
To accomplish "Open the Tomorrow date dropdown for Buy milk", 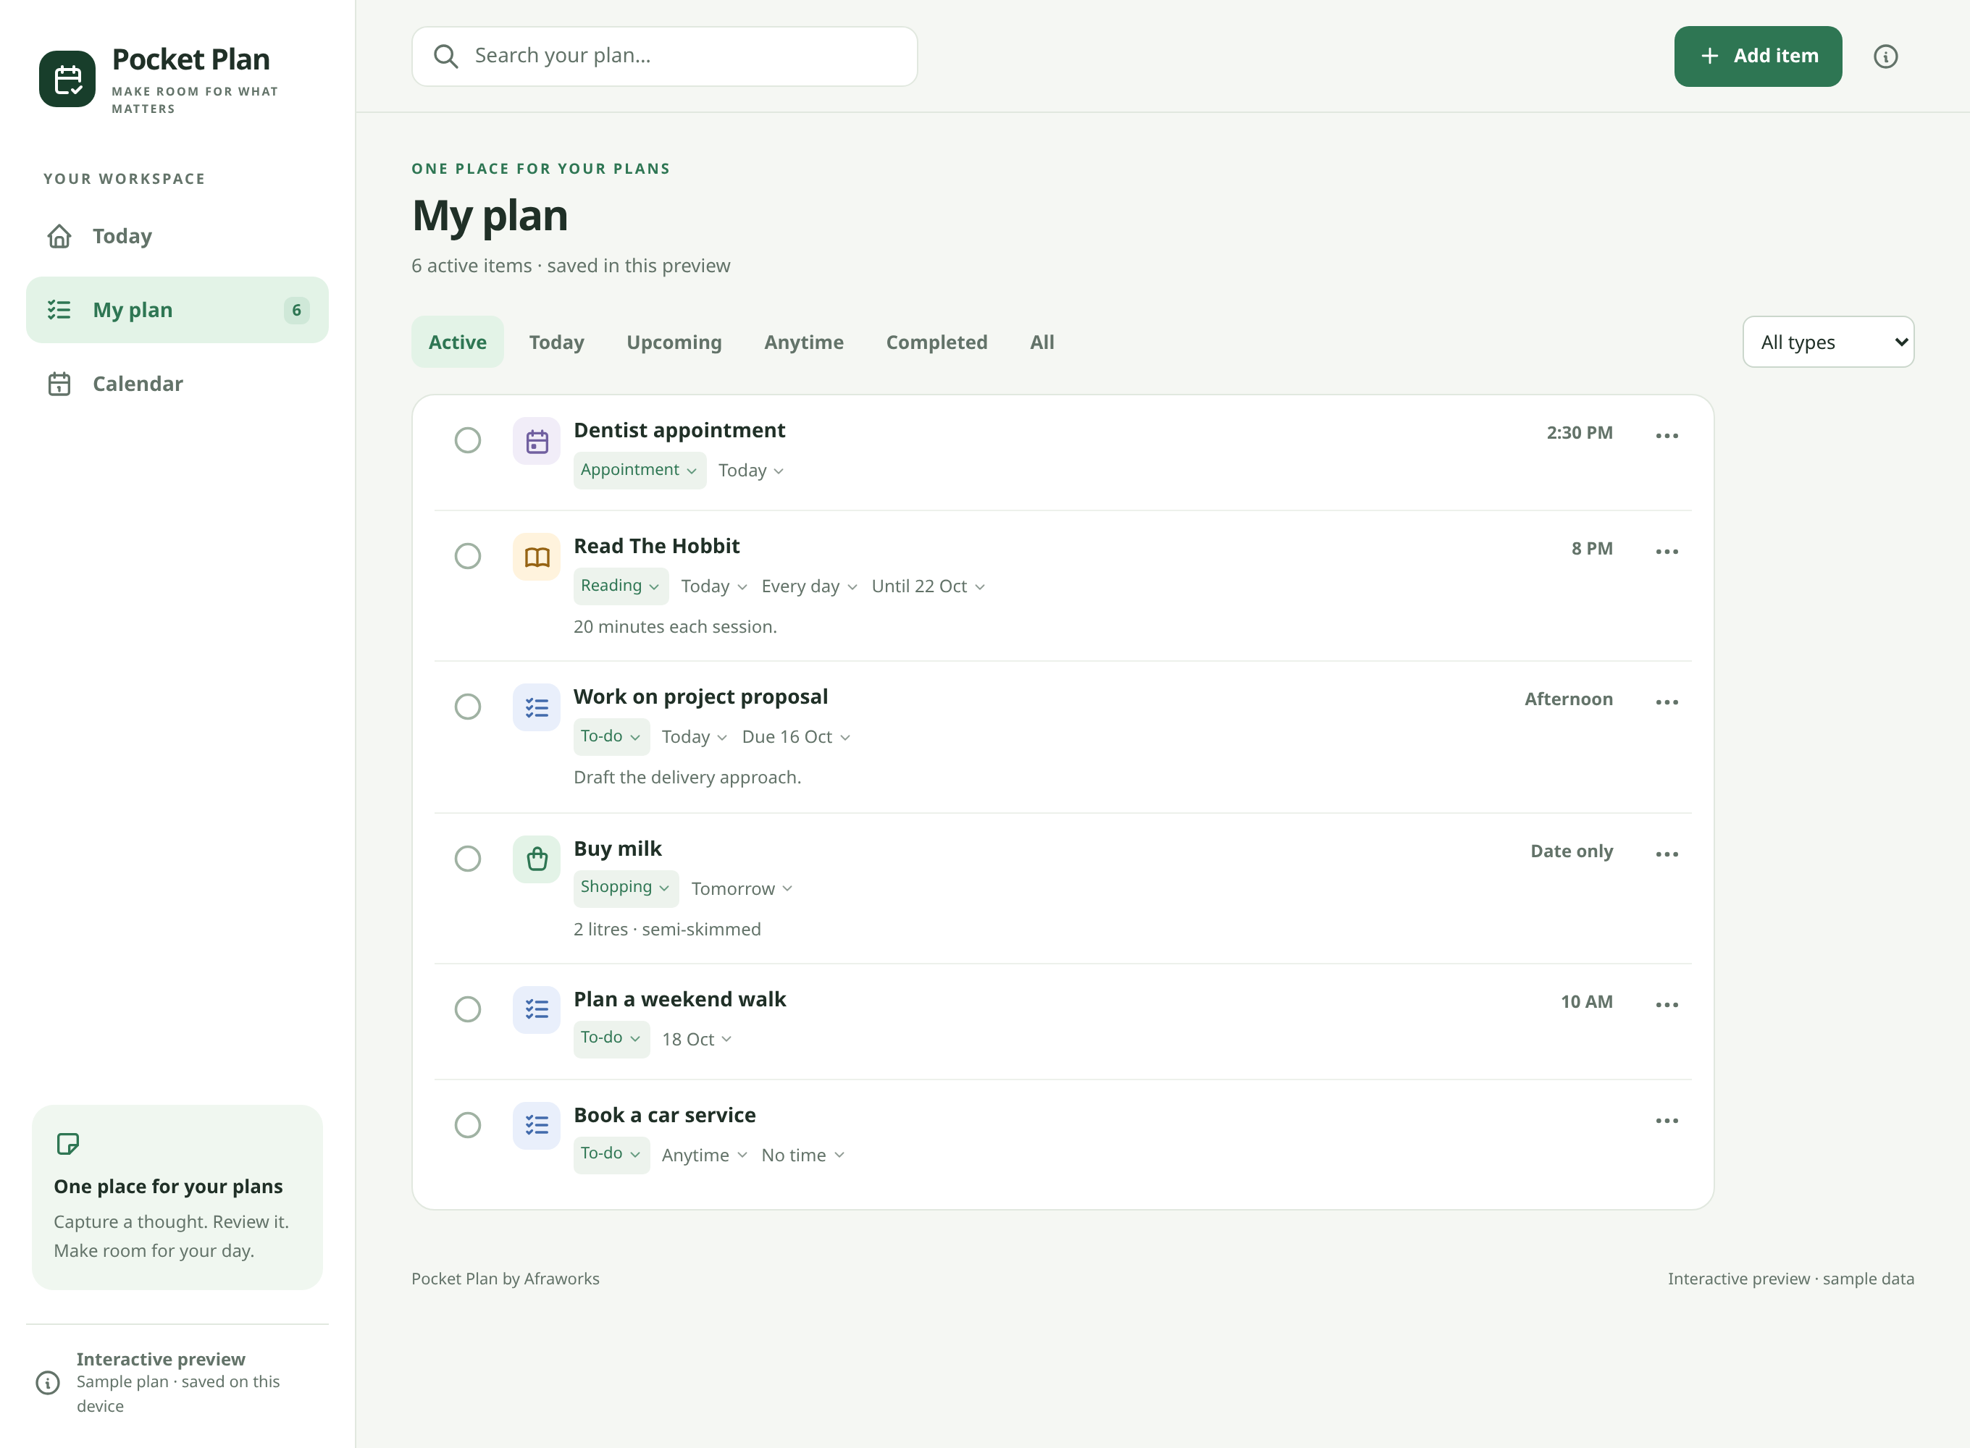I will pos(742,889).
